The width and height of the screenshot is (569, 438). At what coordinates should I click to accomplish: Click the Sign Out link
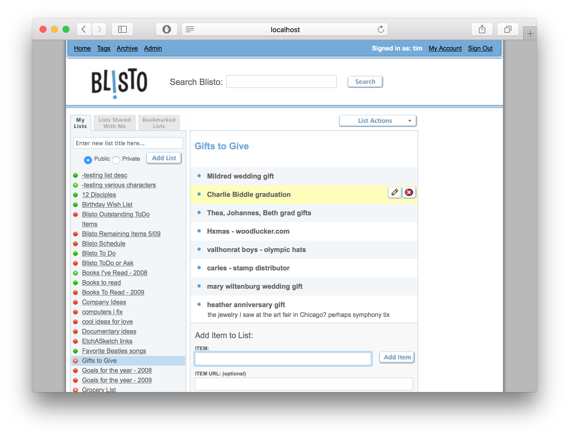pos(480,48)
